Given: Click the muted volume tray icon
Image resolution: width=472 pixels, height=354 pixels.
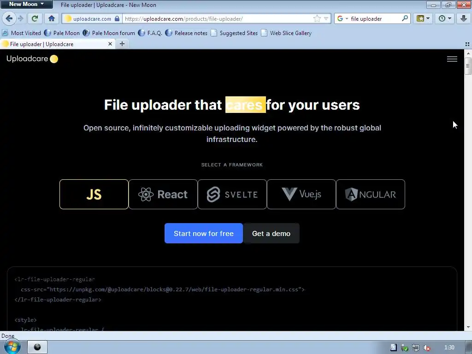Looking at the screenshot, I should (x=426, y=348).
